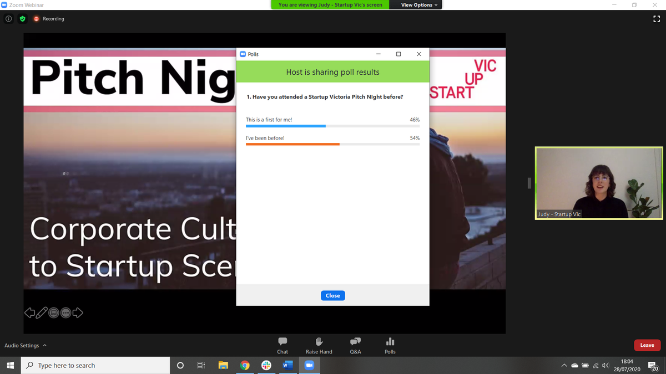Image resolution: width=666 pixels, height=374 pixels.
Task: Select the slideshow pen tool
Action: click(42, 313)
